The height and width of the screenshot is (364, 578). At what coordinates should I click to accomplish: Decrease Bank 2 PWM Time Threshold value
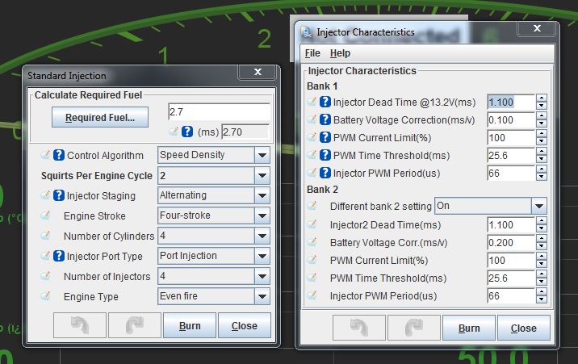(x=541, y=282)
